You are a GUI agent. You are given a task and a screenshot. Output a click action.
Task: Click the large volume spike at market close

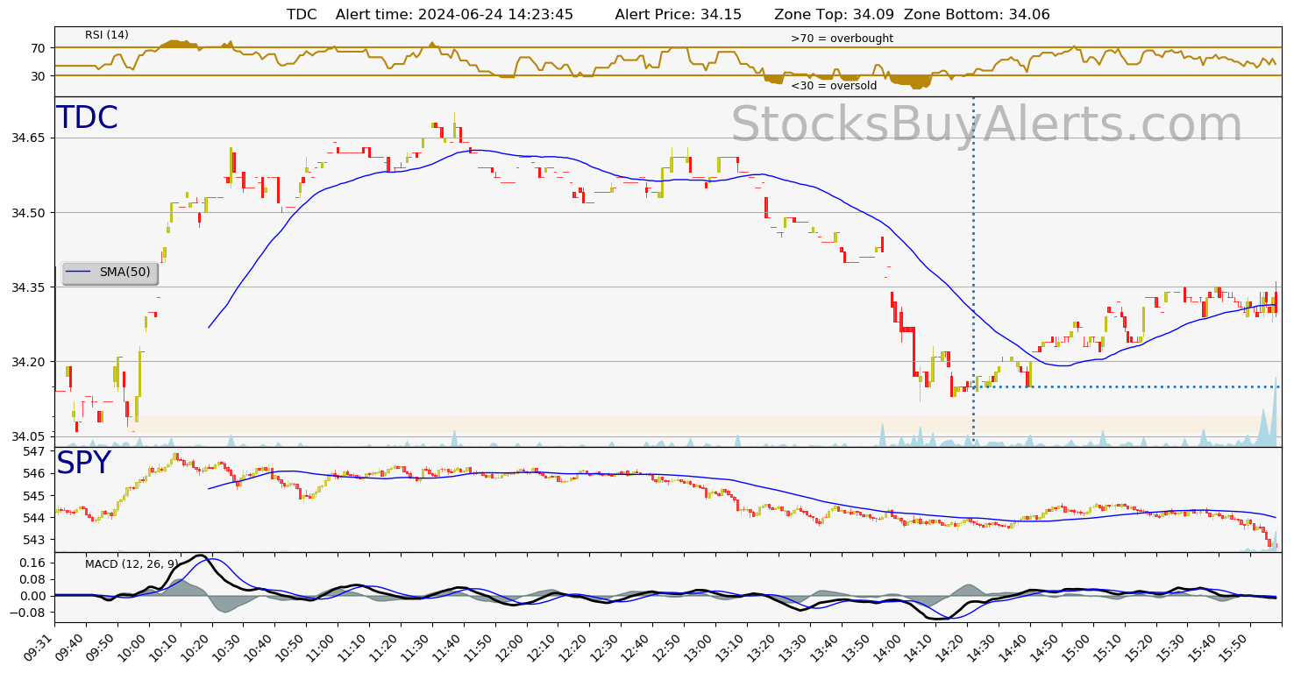click(1273, 412)
